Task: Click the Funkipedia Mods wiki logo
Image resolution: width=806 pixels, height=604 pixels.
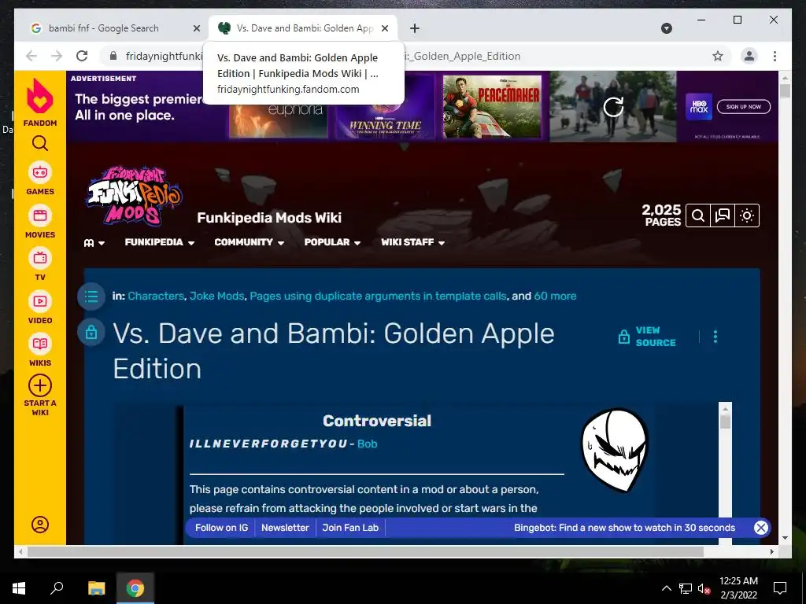Action: [x=134, y=196]
